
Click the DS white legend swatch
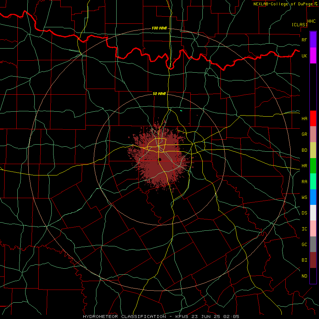coord(313,213)
